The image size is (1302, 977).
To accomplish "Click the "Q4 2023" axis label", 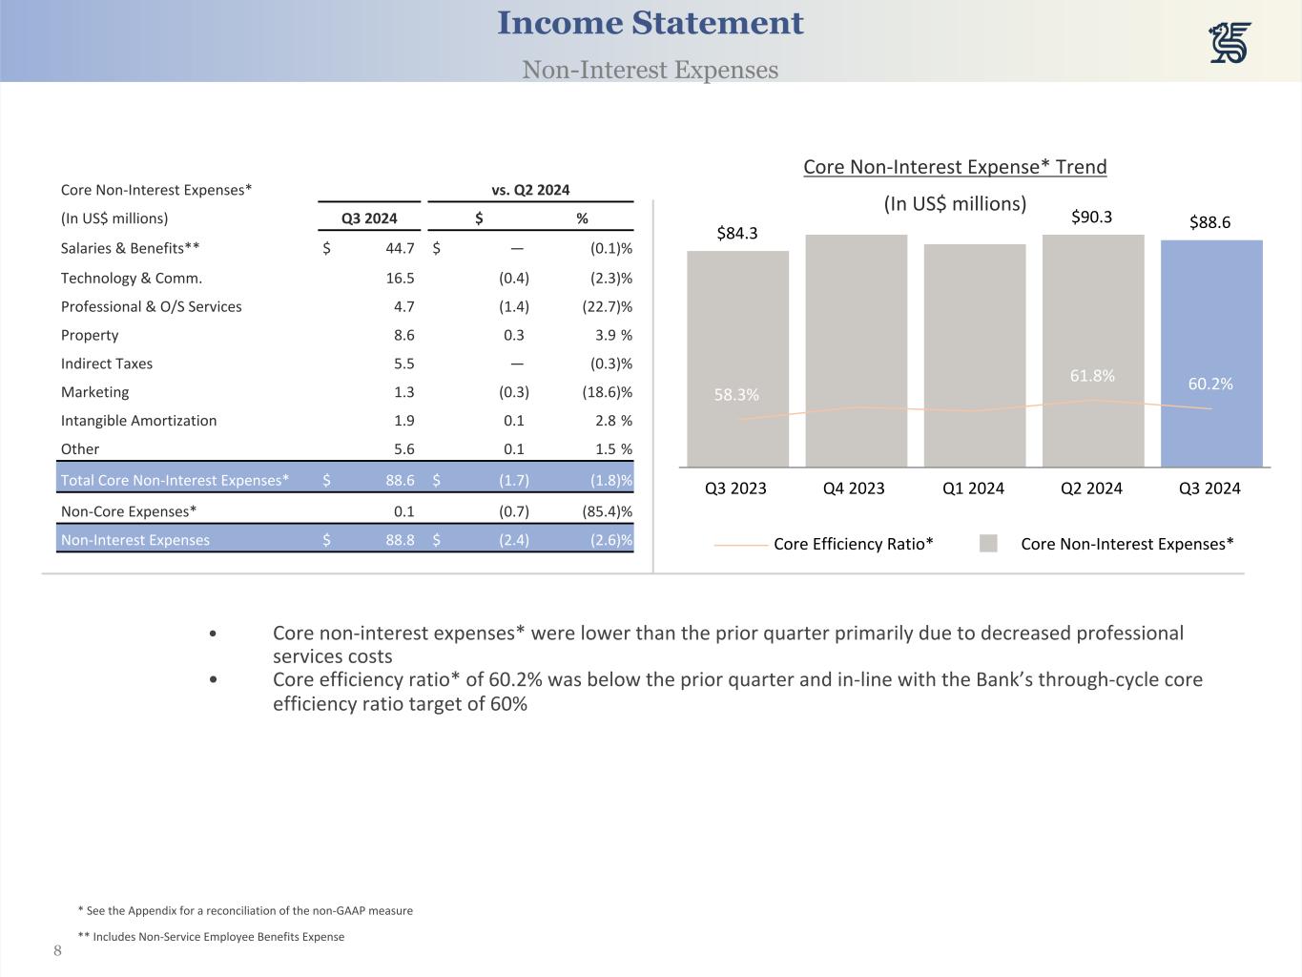I will click(854, 488).
